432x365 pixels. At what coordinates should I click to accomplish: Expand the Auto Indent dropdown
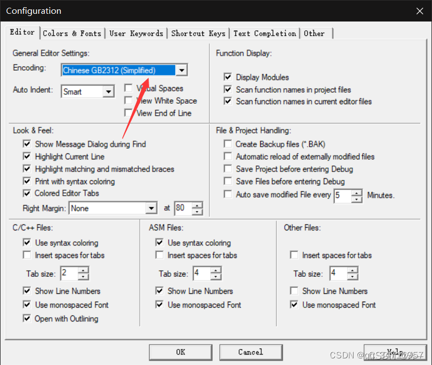coord(108,92)
